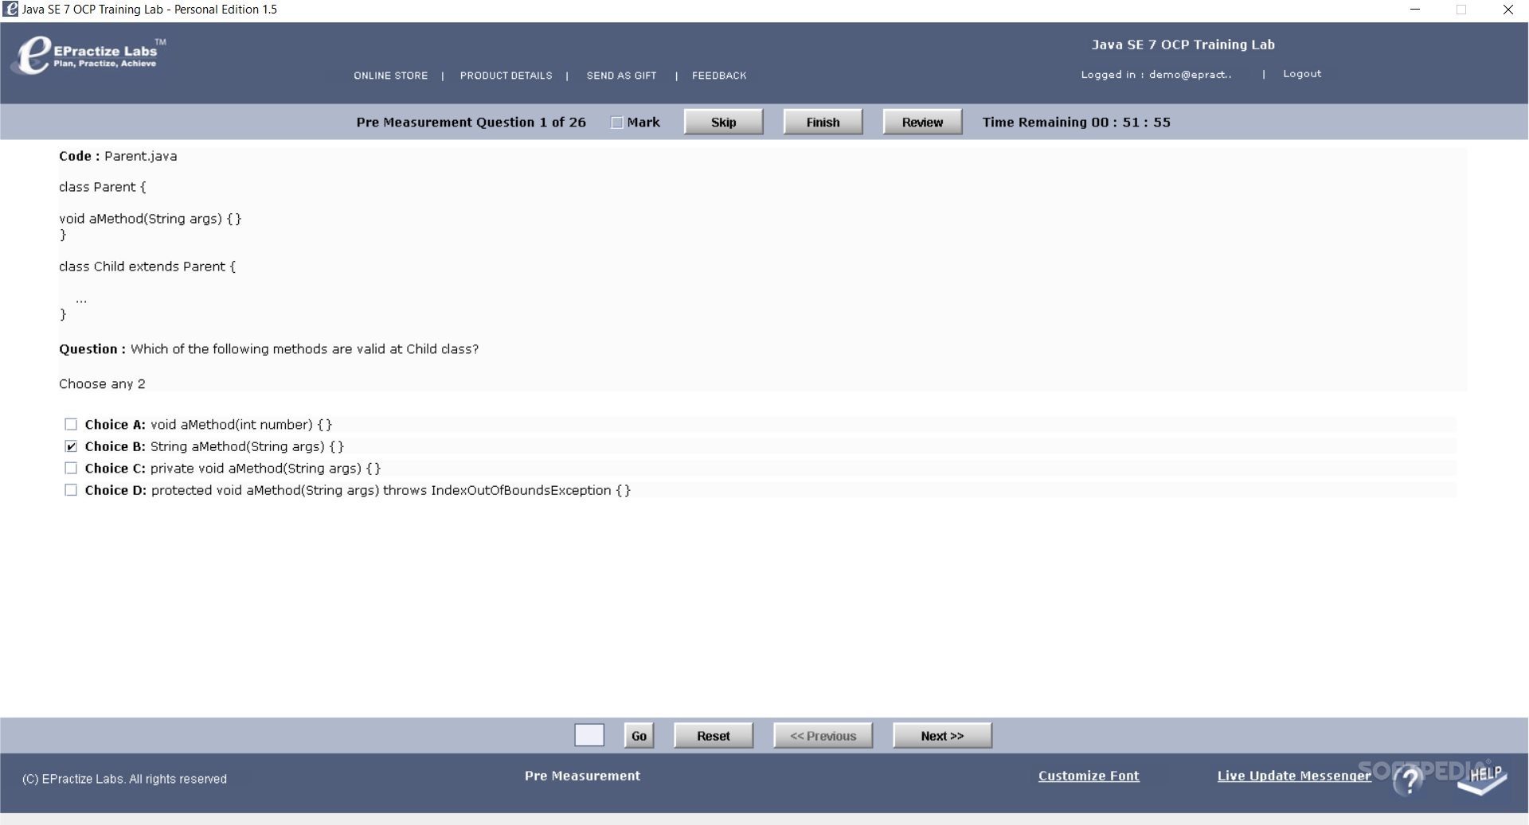Click 'Time Remaining' timer text
Image resolution: width=1529 pixels, height=825 pixels.
[1076, 123]
